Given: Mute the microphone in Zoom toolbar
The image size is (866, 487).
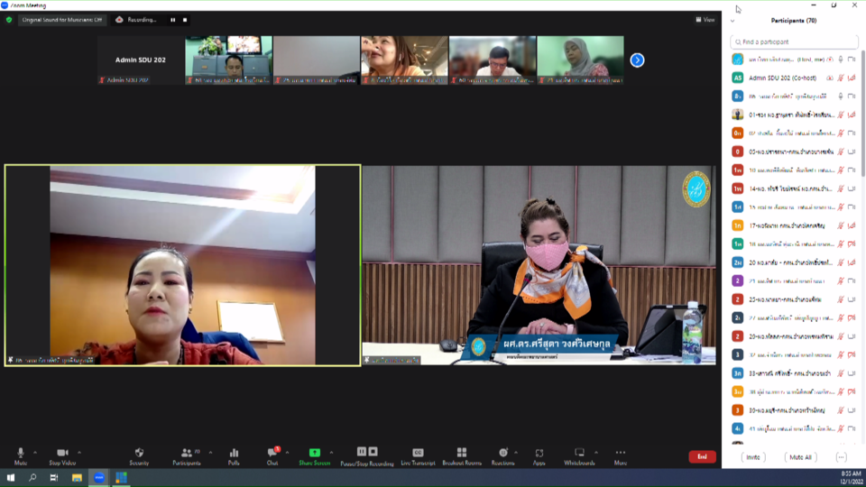Looking at the screenshot, I should (x=21, y=456).
